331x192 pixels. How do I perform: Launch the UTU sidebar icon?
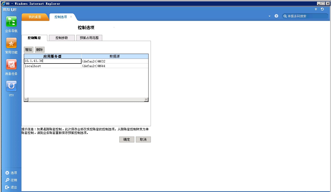tap(11, 86)
